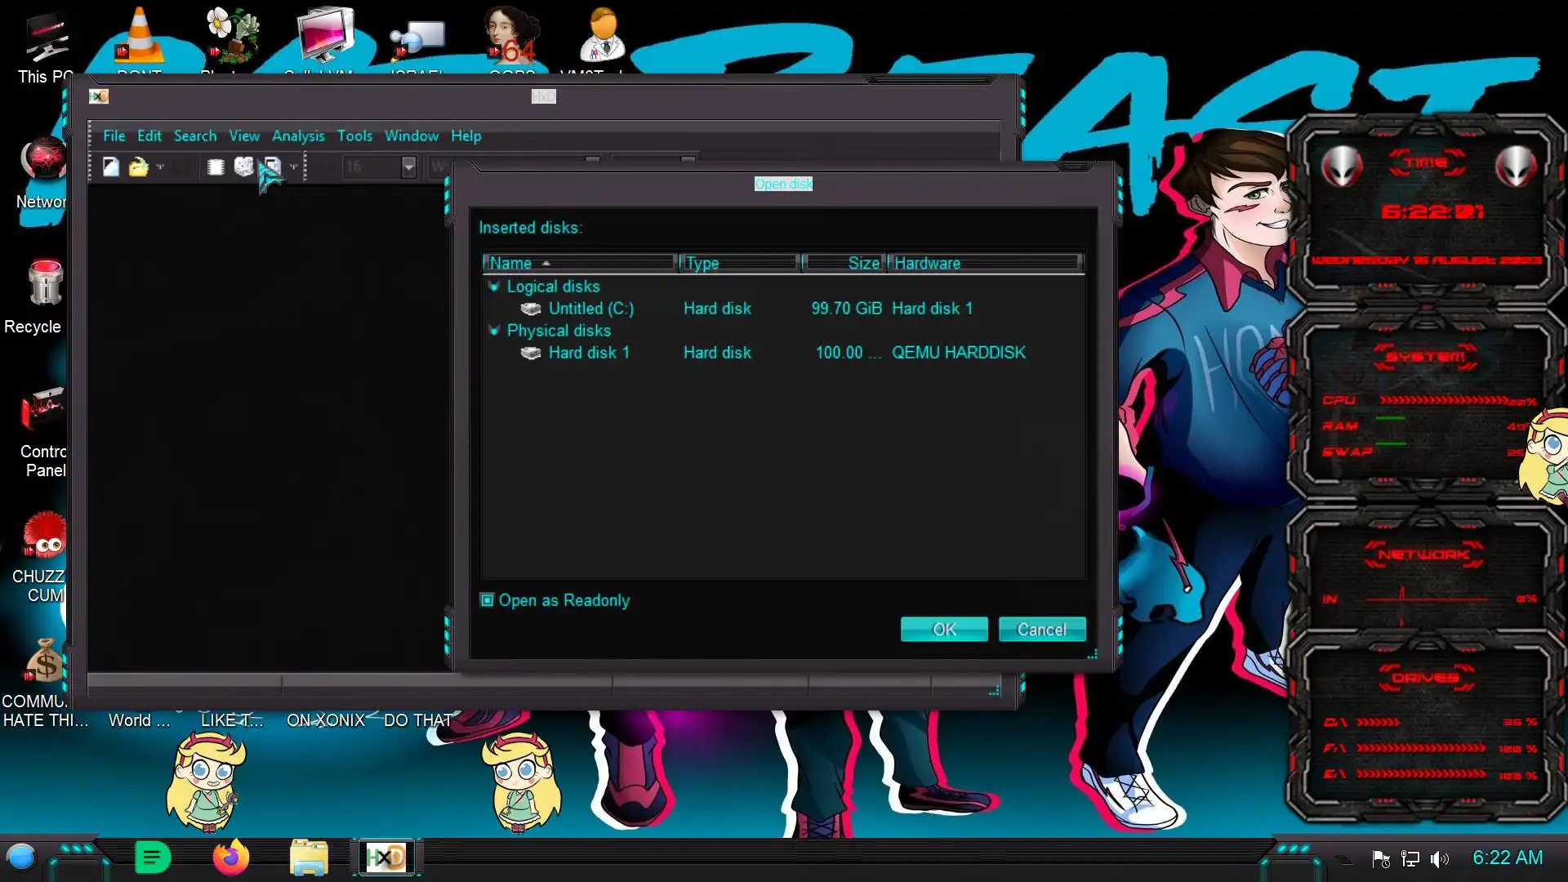Select Hard disk 1 physical disk

(588, 353)
